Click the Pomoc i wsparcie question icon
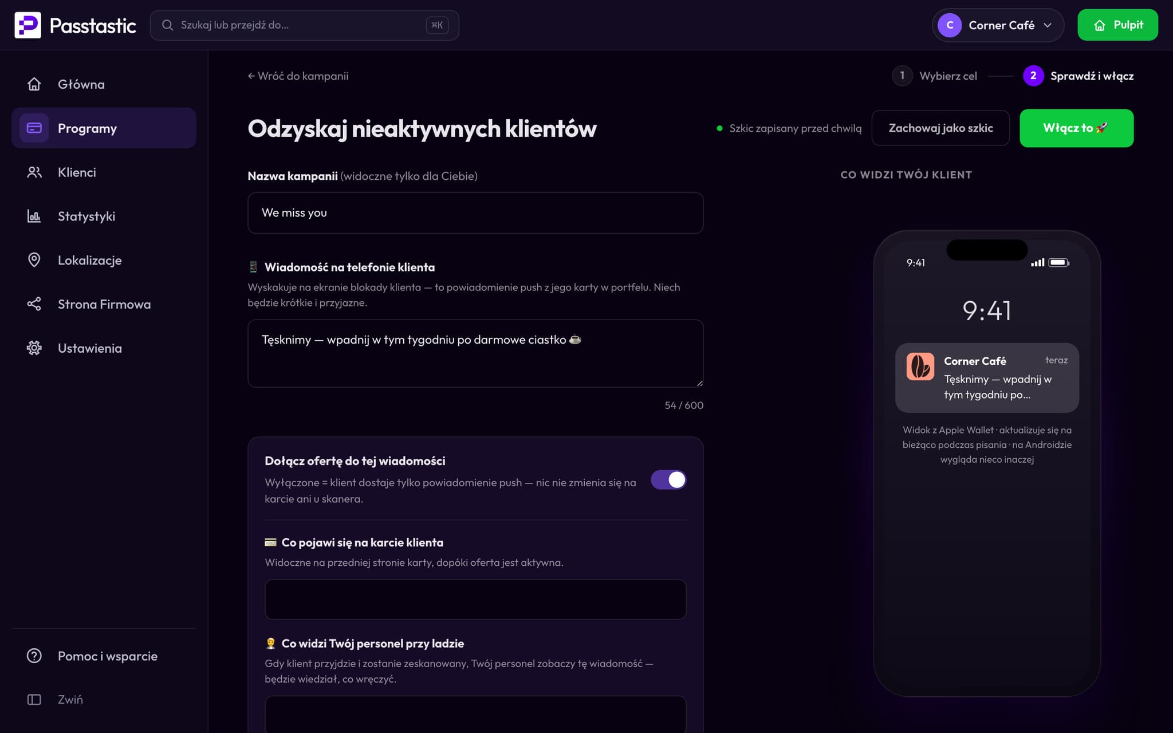The height and width of the screenshot is (733, 1173). (34, 656)
